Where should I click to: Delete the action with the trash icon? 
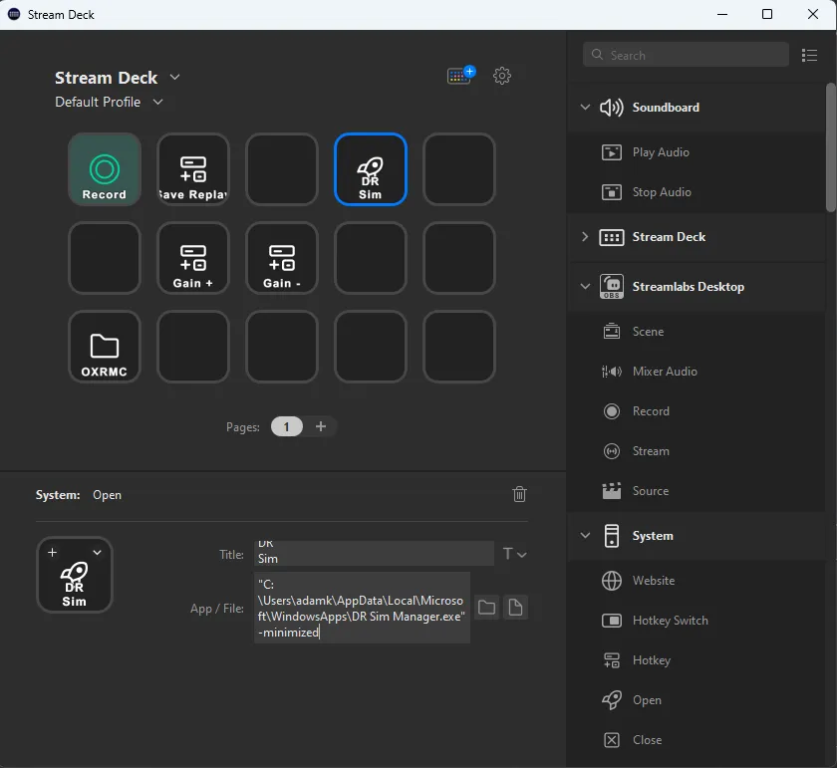point(519,494)
